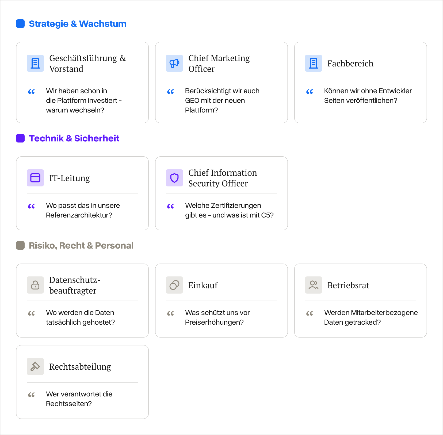Click the text 'Rechtsseiten?'
The width and height of the screenshot is (443, 435).
pos(69,404)
